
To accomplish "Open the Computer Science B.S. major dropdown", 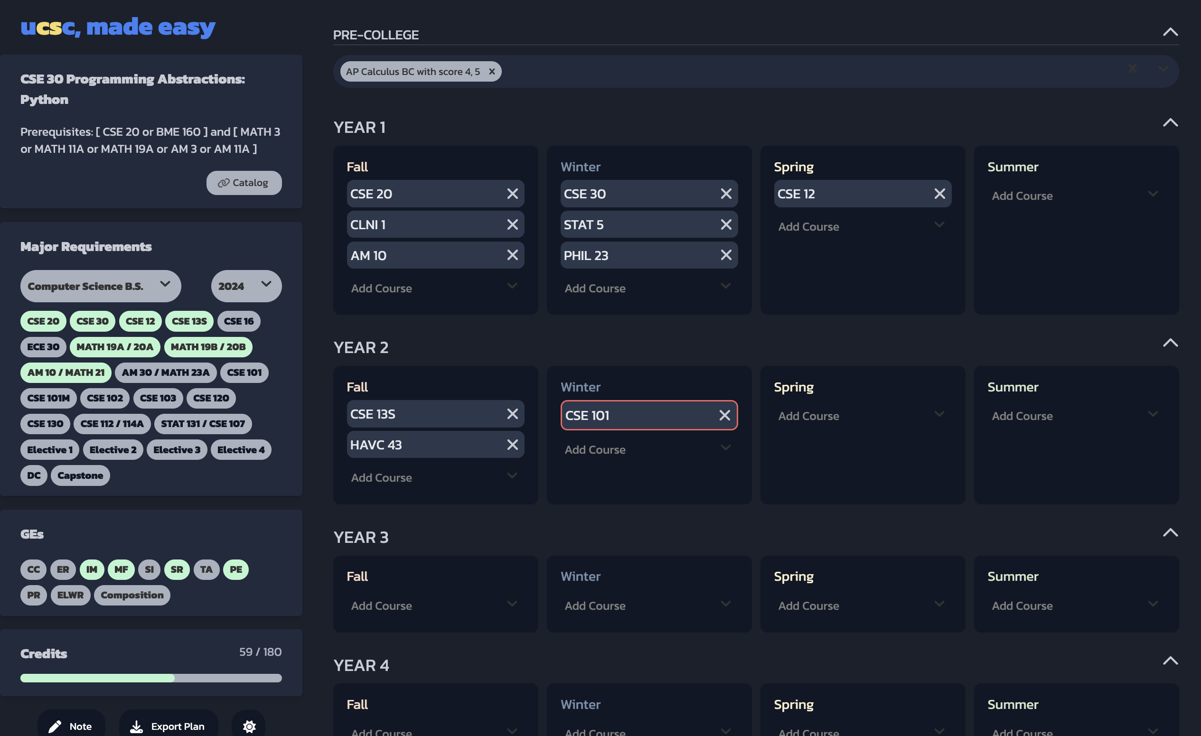I will [x=101, y=286].
